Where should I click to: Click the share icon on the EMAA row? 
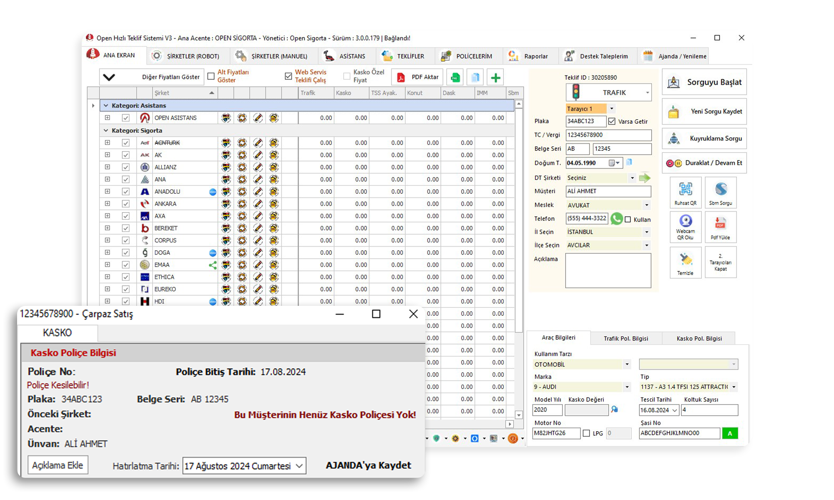coord(213,265)
